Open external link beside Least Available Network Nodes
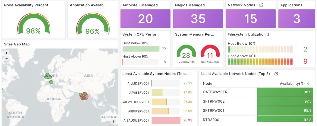317x126 pixels. 276,74
